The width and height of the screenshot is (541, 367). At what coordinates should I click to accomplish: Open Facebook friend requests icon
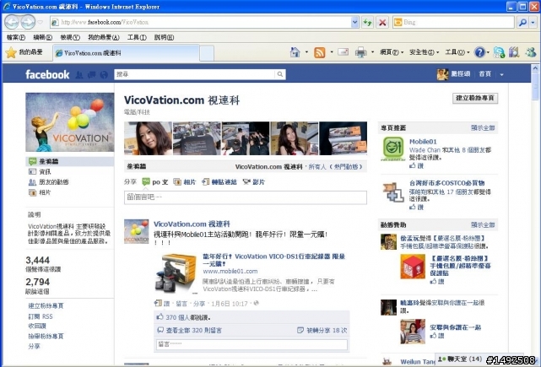point(79,75)
